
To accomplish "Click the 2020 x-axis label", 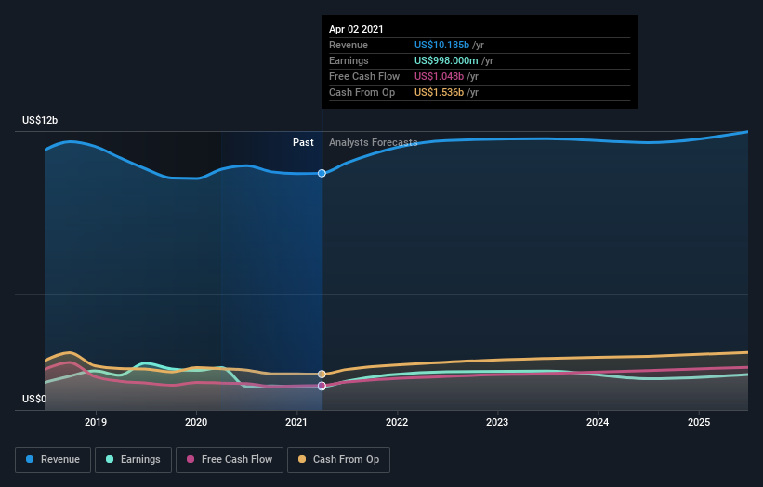I will tap(196, 422).
